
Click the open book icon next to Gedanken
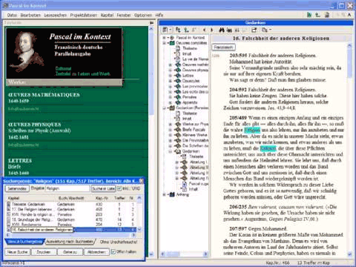[178, 151]
